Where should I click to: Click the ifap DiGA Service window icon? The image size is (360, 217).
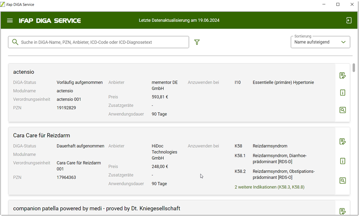[3, 5]
